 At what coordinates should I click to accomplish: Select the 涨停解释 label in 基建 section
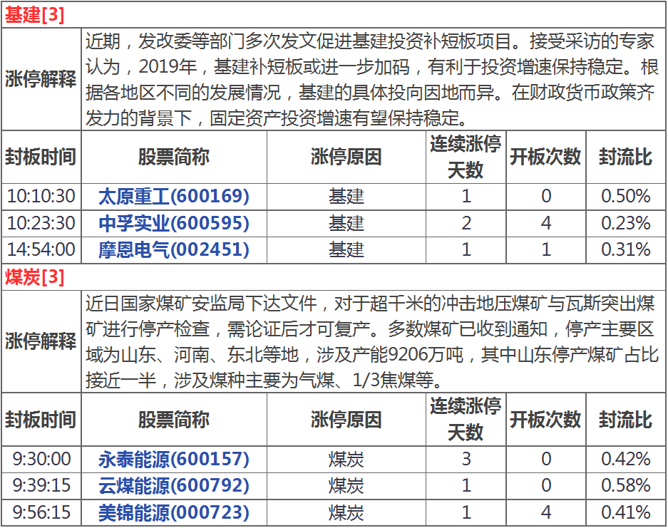[41, 79]
